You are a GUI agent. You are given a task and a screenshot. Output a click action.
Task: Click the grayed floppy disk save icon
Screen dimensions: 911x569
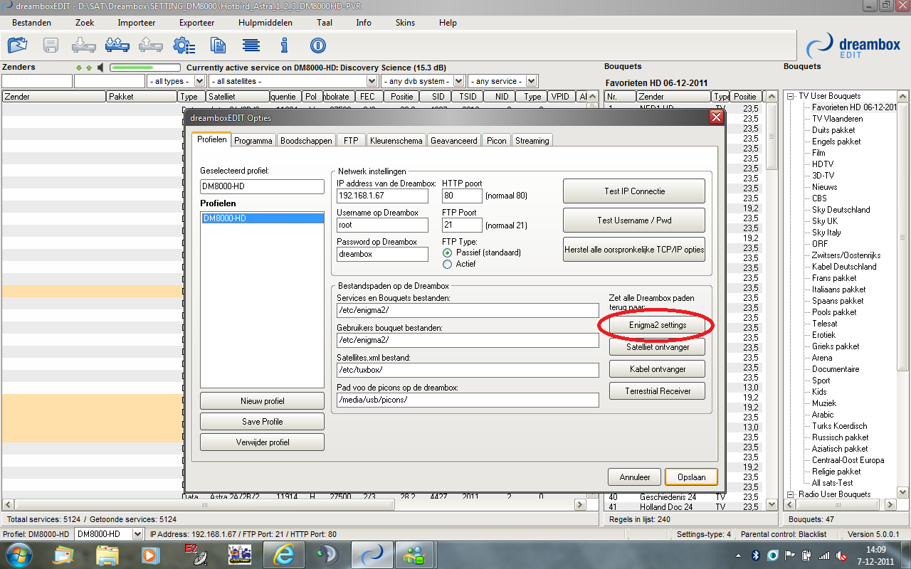(x=51, y=46)
